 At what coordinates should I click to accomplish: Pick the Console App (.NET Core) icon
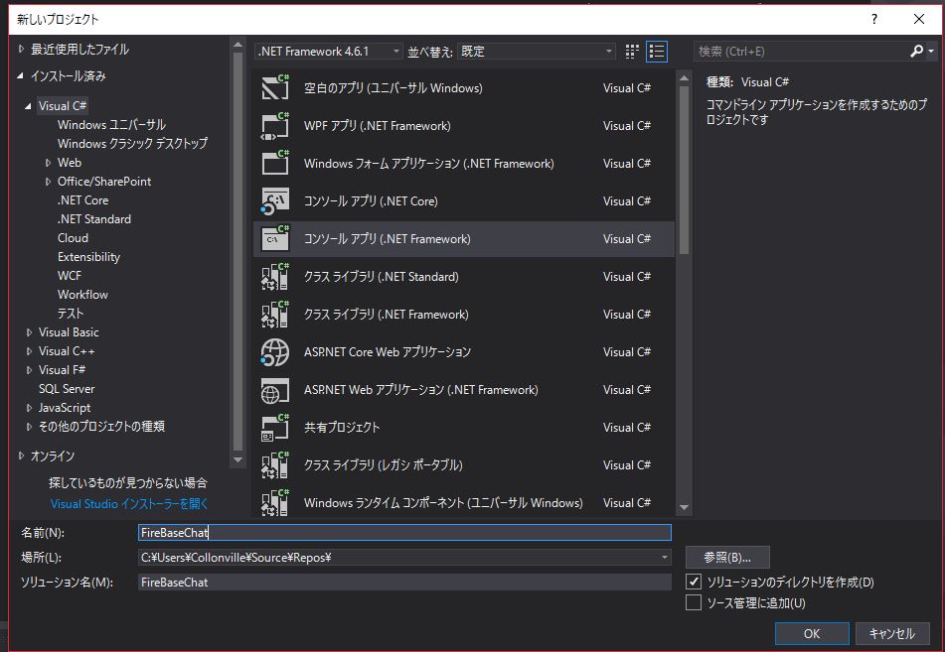click(x=275, y=201)
